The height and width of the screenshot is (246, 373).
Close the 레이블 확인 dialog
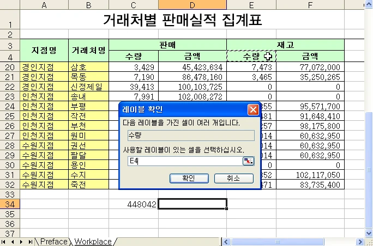point(253,110)
